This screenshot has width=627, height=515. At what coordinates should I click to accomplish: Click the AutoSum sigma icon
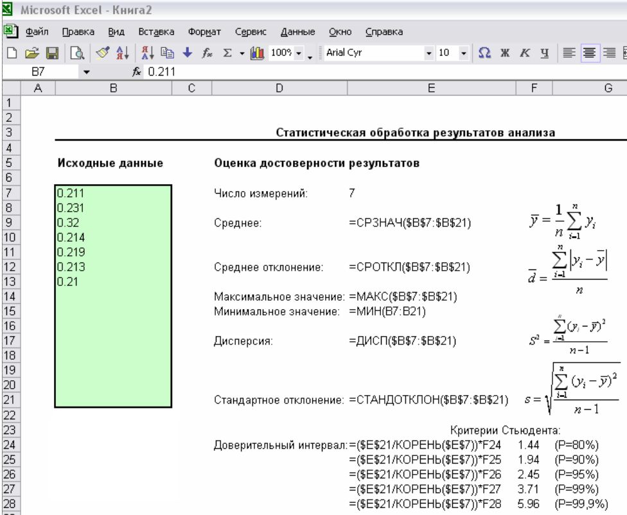(x=227, y=53)
